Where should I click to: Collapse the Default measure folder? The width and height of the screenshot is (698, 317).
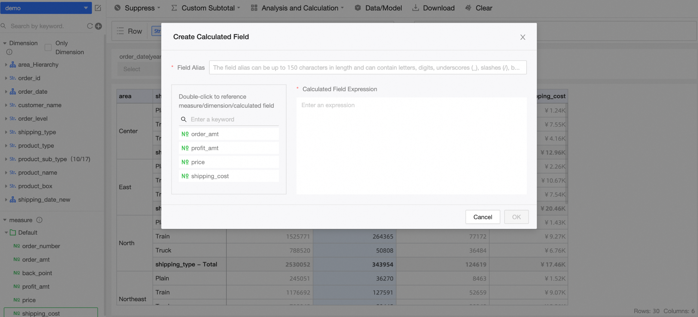[6, 233]
